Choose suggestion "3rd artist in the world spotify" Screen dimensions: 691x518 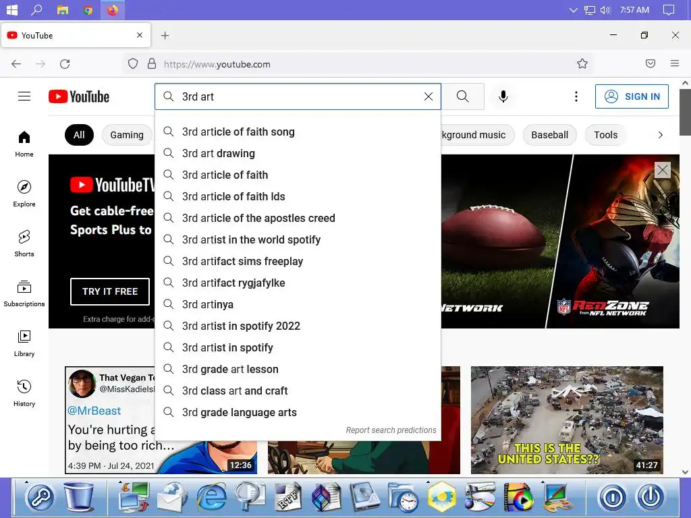pos(298,239)
